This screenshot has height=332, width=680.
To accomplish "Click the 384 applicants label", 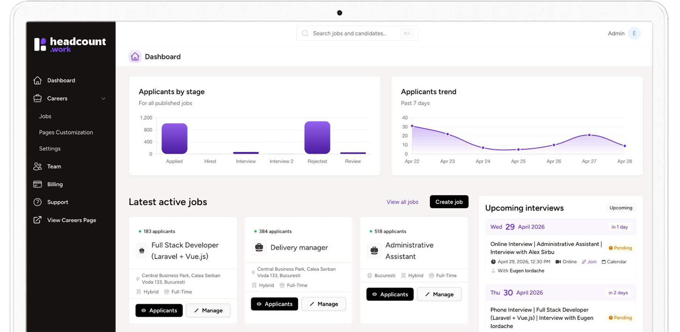I will (275, 231).
